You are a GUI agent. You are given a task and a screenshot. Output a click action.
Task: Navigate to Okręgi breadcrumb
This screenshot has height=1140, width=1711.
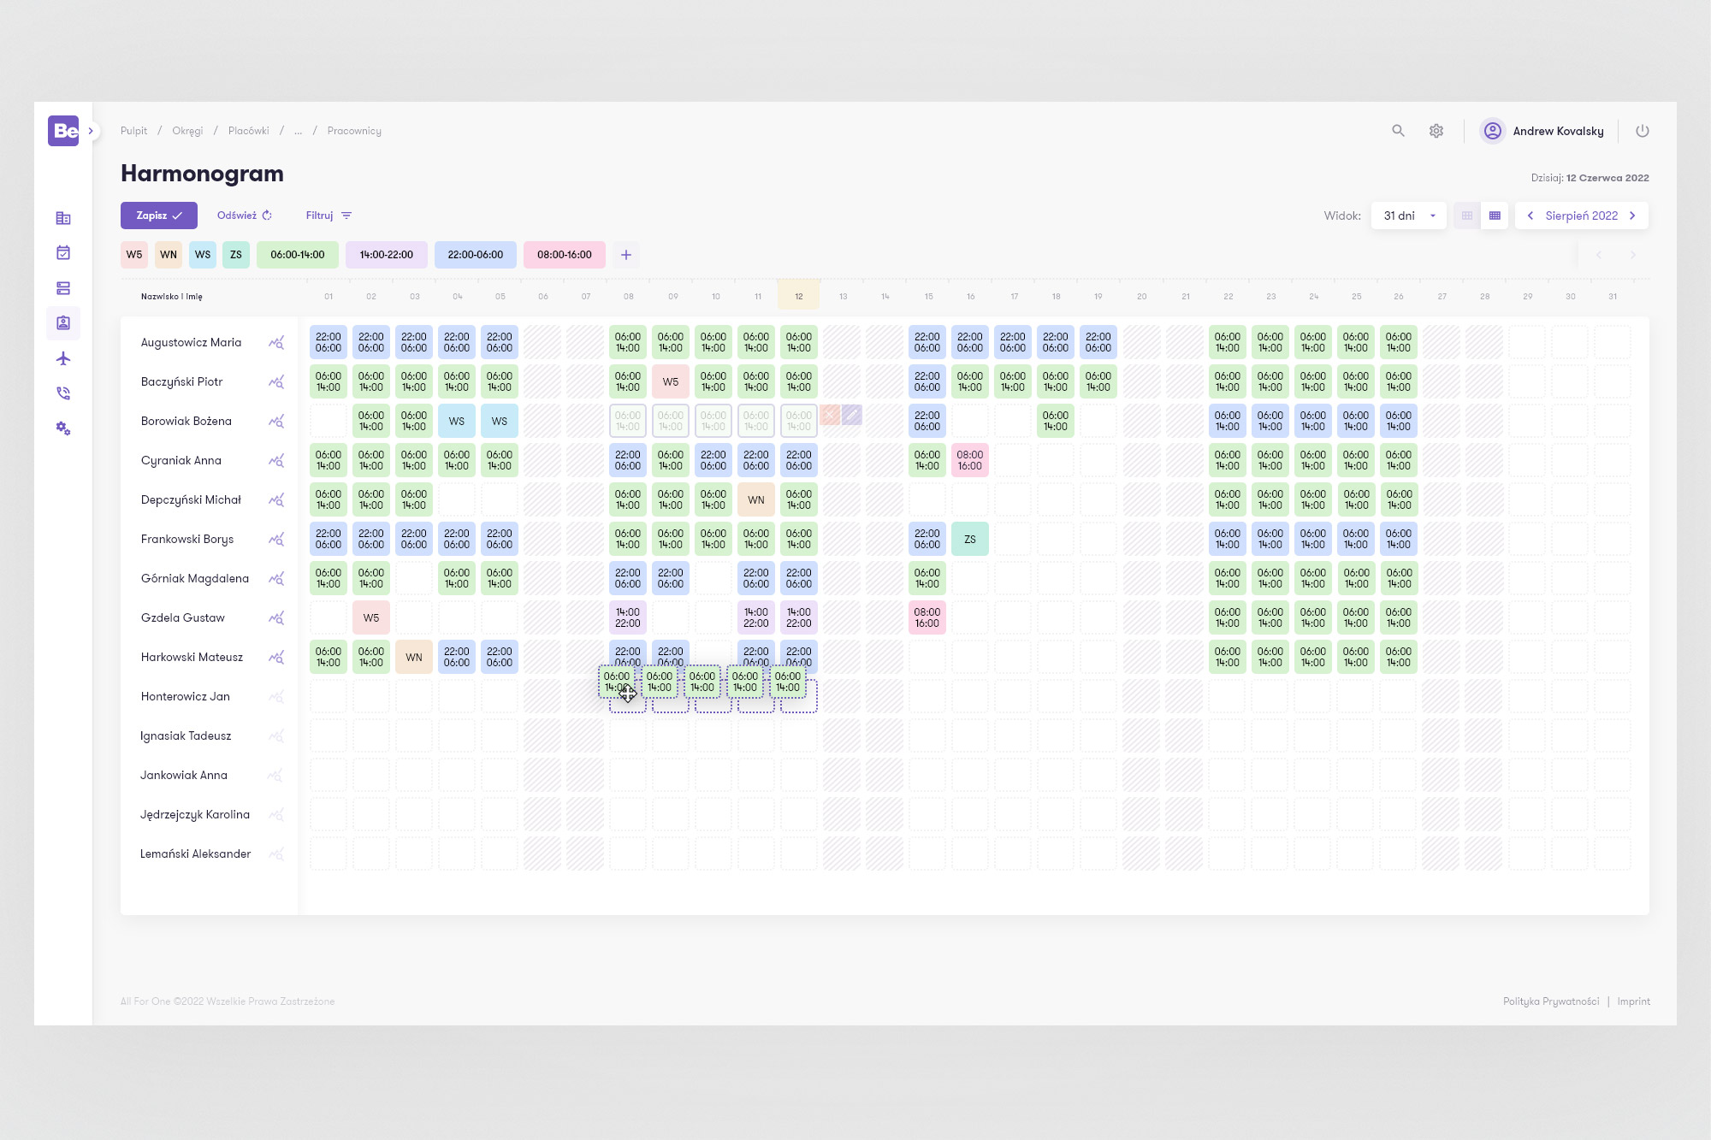[187, 131]
